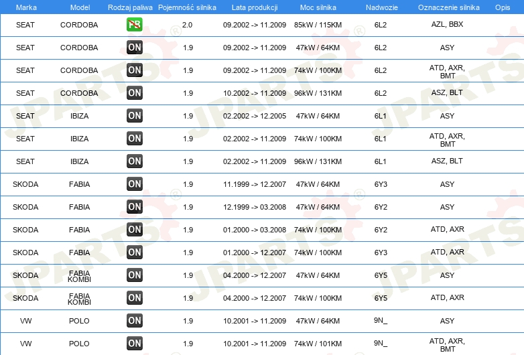Click ATD, AXR, BMT engine code in Polo row
The height and width of the screenshot is (355, 524).
point(447,345)
